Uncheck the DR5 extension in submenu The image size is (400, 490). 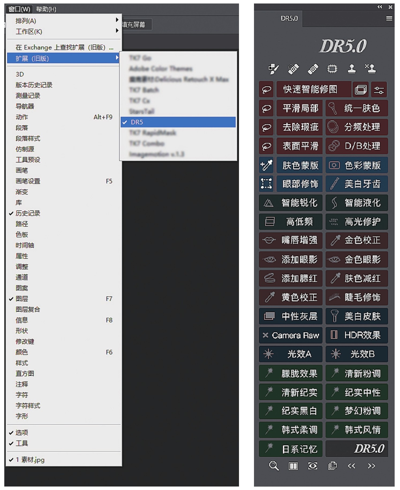pyautogui.click(x=137, y=122)
